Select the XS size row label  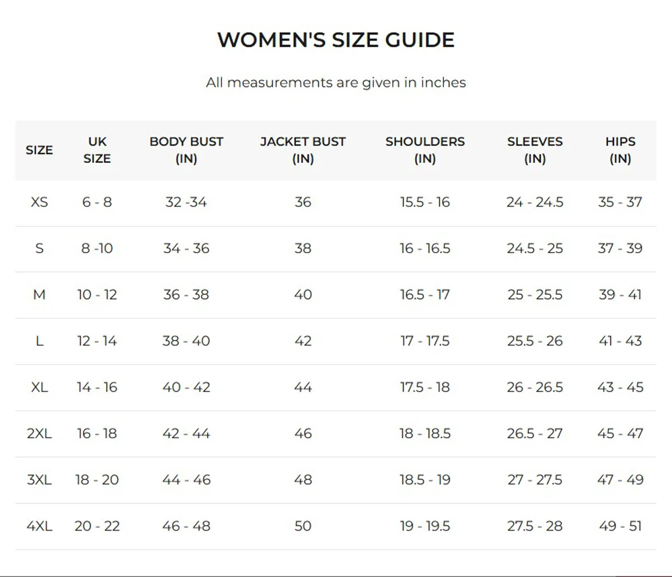40,202
